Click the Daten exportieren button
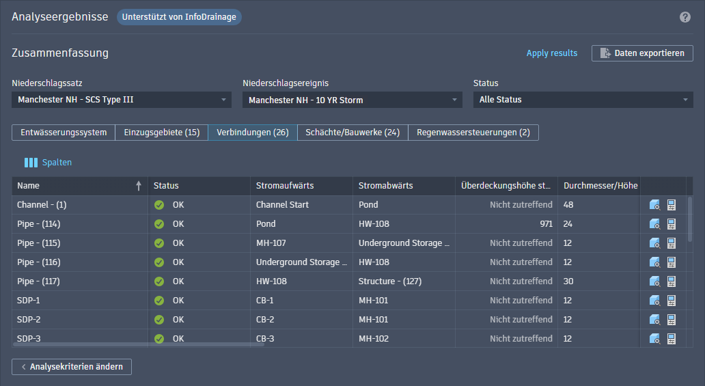The height and width of the screenshot is (386, 705). click(642, 53)
